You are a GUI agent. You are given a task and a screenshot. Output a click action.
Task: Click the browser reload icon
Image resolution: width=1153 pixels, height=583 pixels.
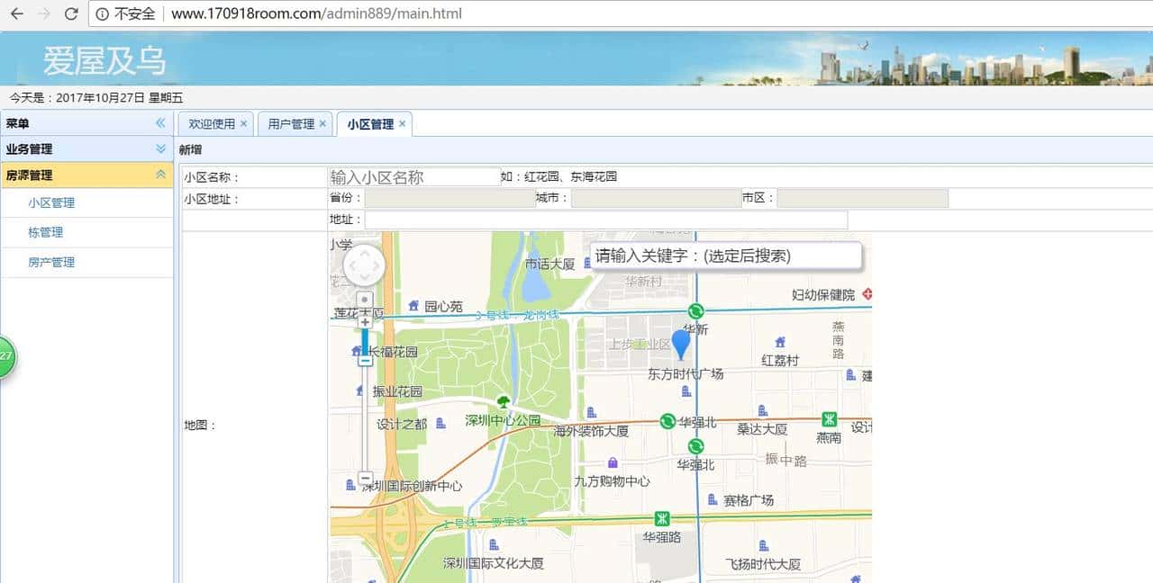(70, 13)
